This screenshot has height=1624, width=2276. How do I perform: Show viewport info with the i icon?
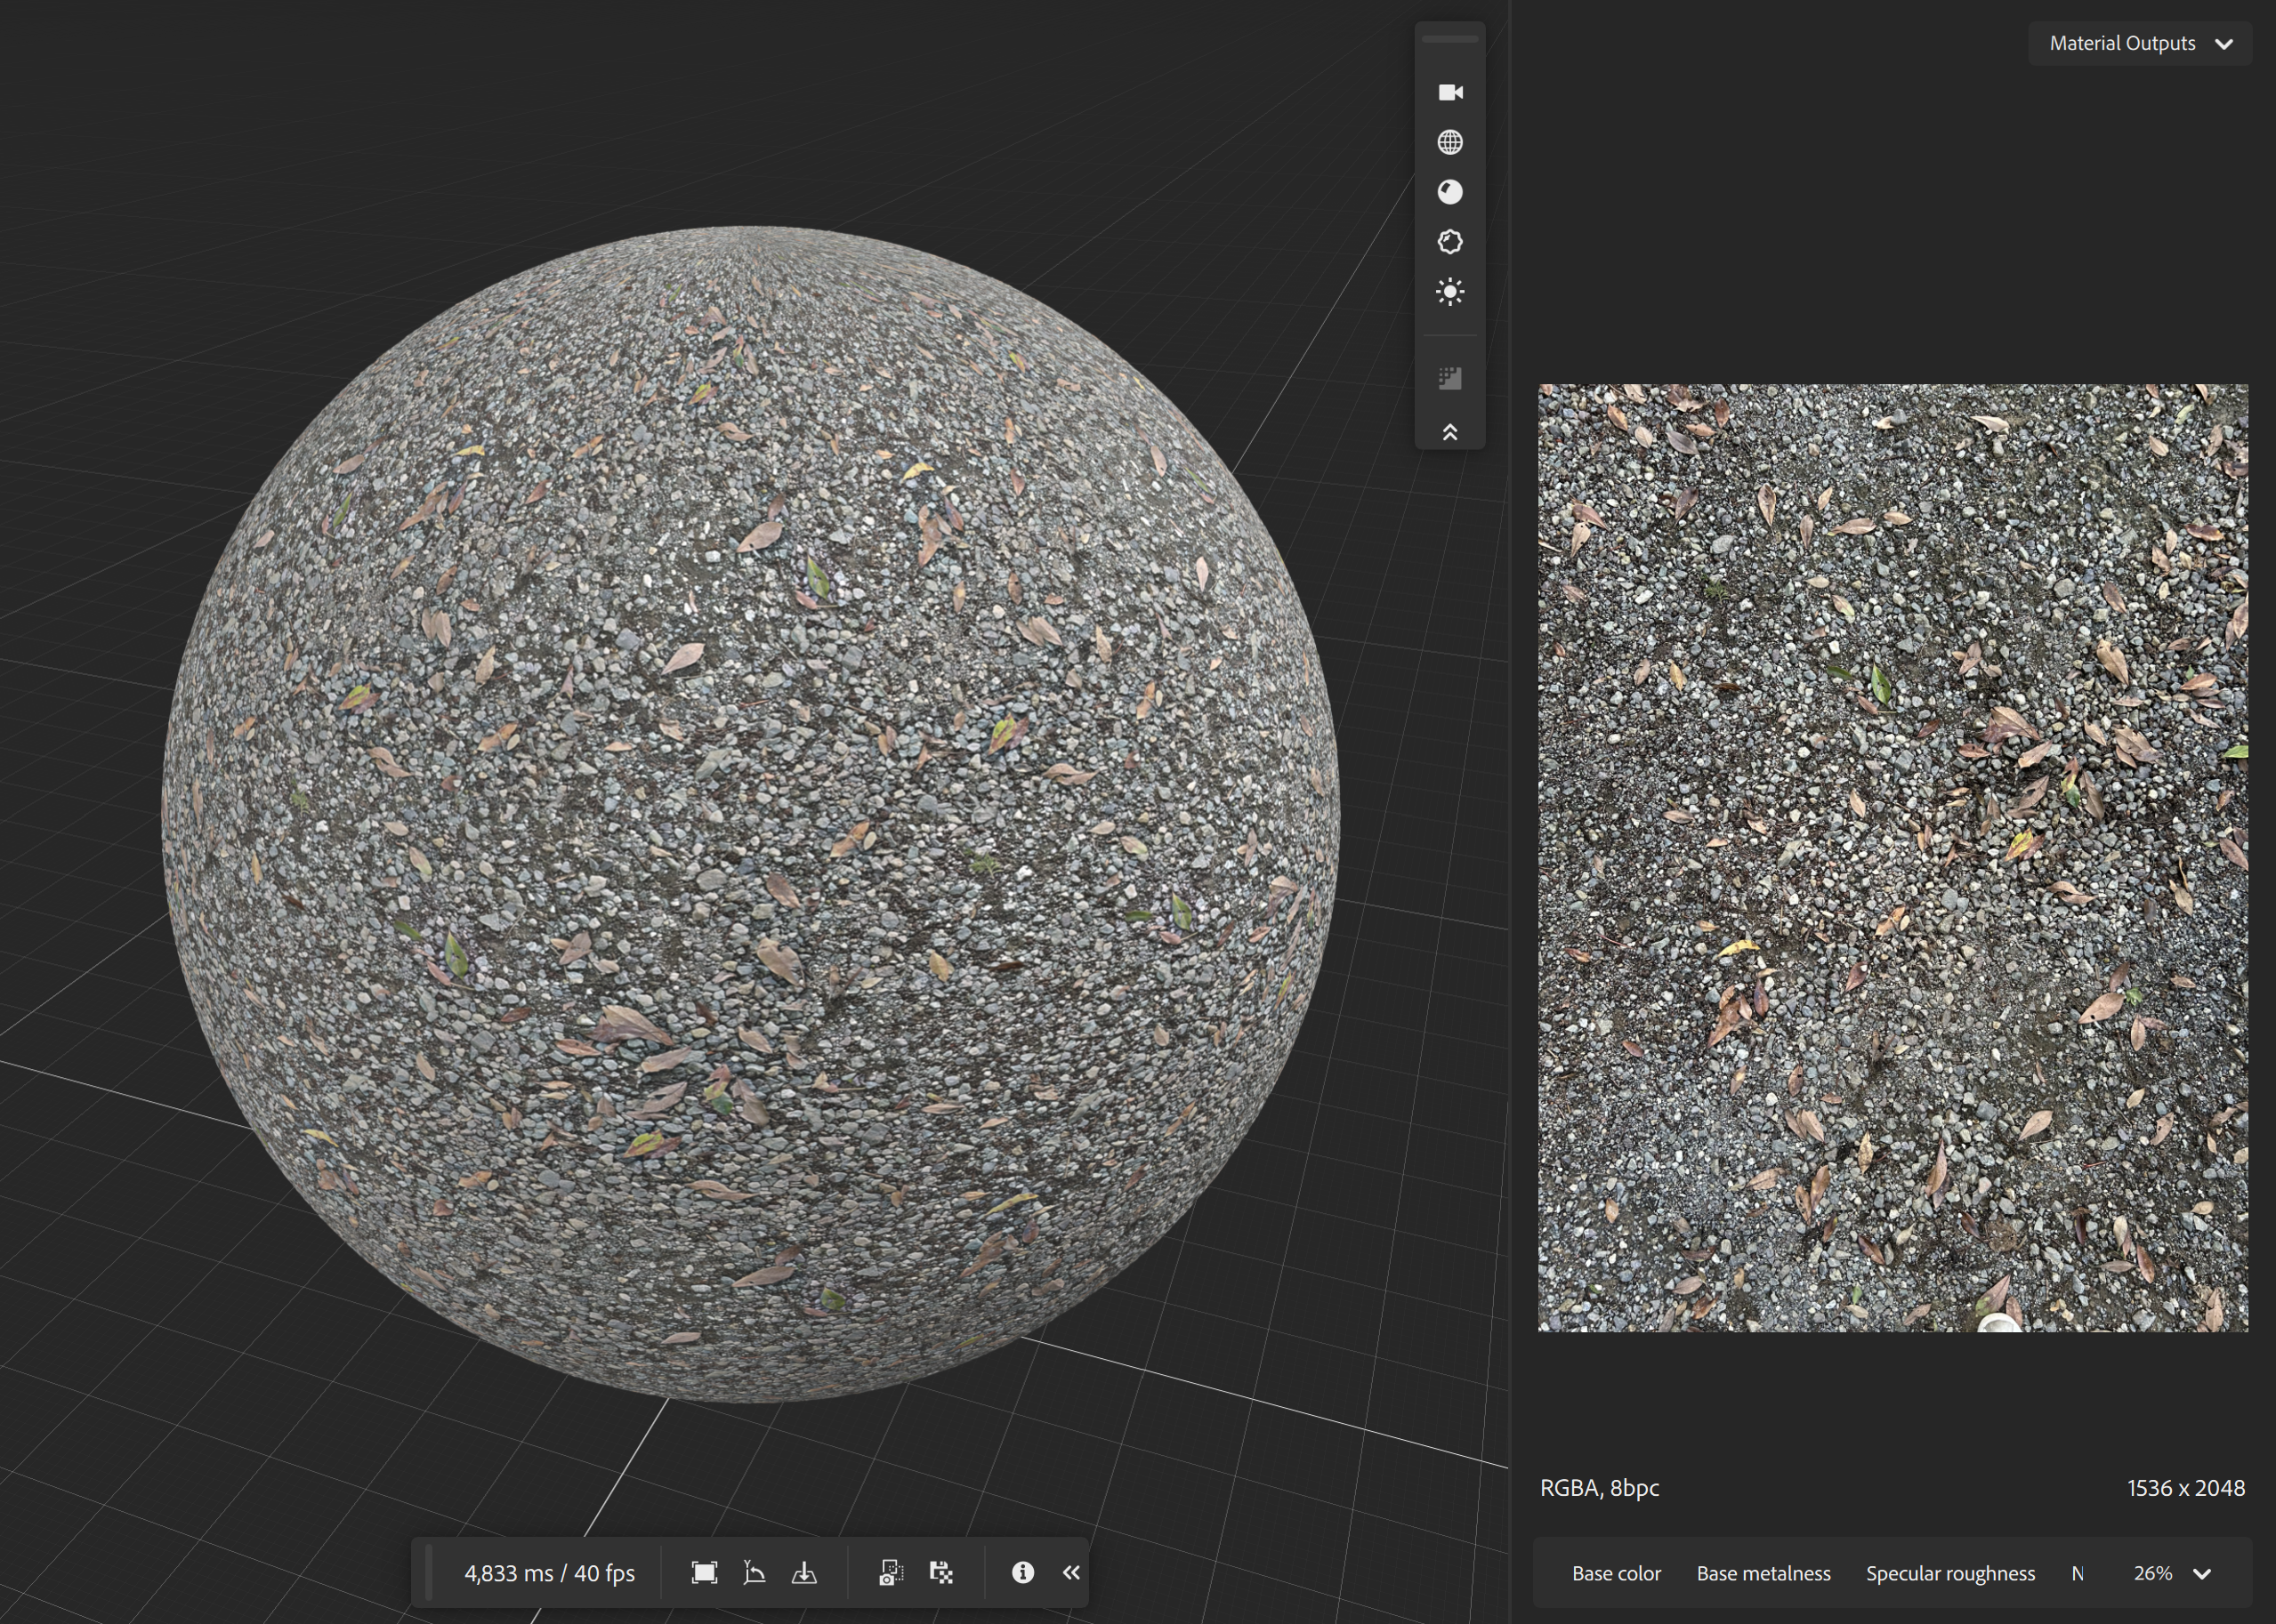(1022, 1572)
